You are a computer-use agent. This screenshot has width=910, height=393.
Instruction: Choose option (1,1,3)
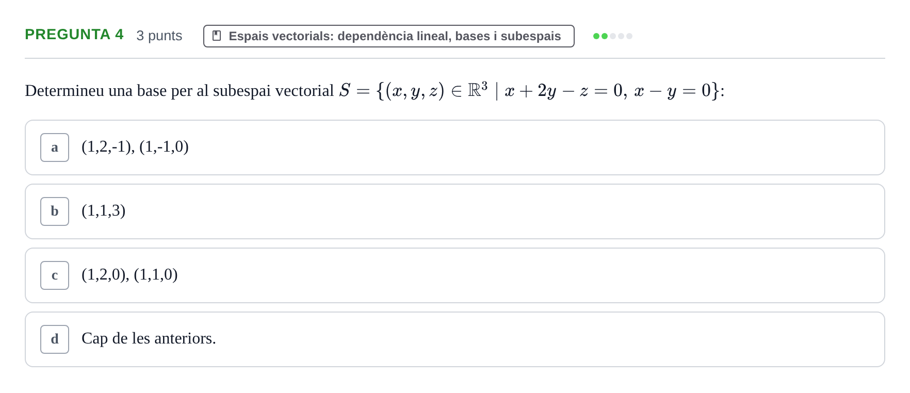click(x=454, y=211)
